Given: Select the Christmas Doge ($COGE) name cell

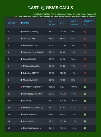Looking at the screenshot, I should (32, 52).
